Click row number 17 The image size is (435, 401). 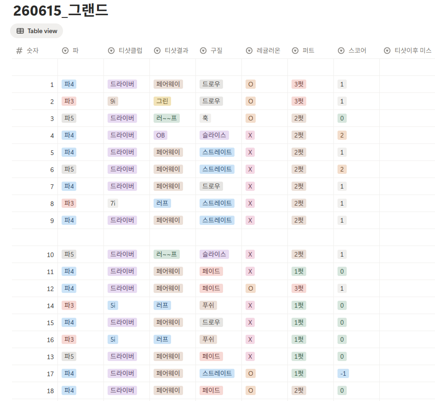[x=50, y=374]
